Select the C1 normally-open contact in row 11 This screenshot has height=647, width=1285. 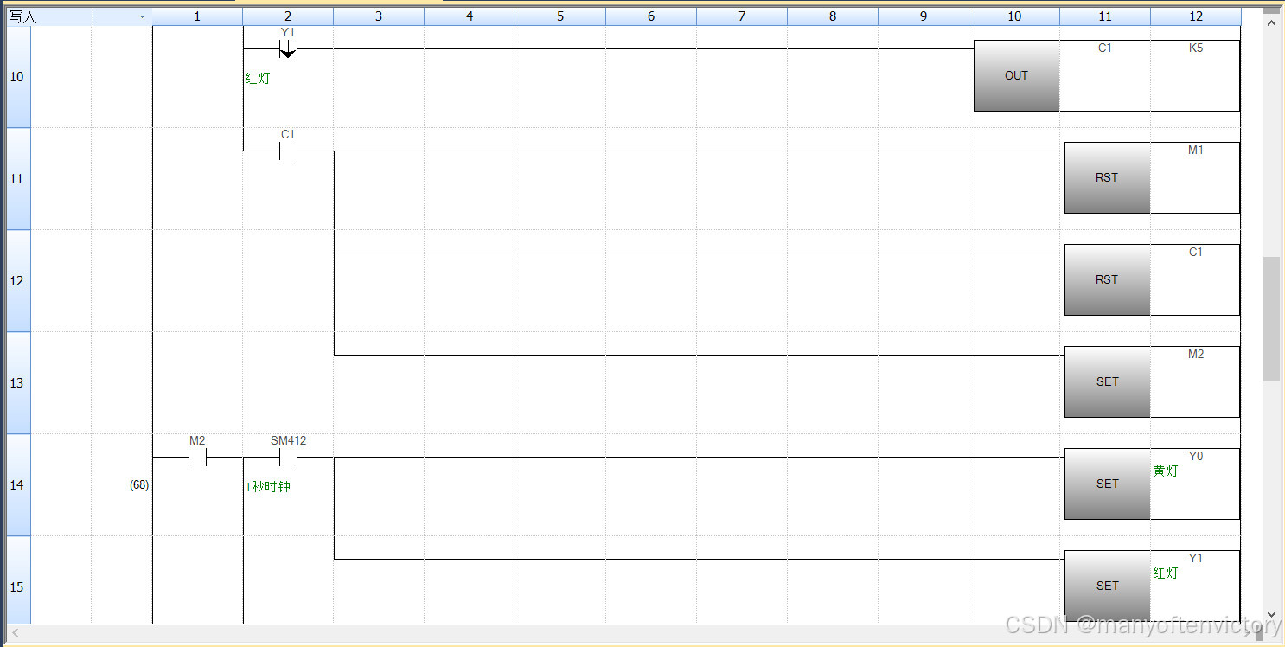tap(288, 151)
